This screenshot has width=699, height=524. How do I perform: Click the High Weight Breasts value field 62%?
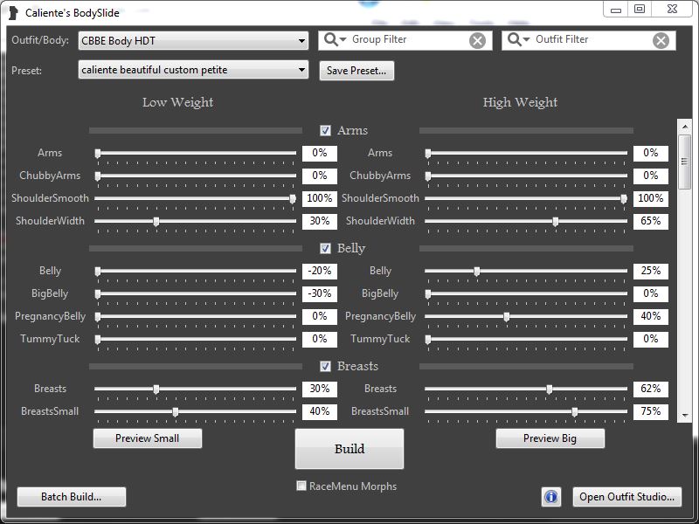click(x=651, y=389)
